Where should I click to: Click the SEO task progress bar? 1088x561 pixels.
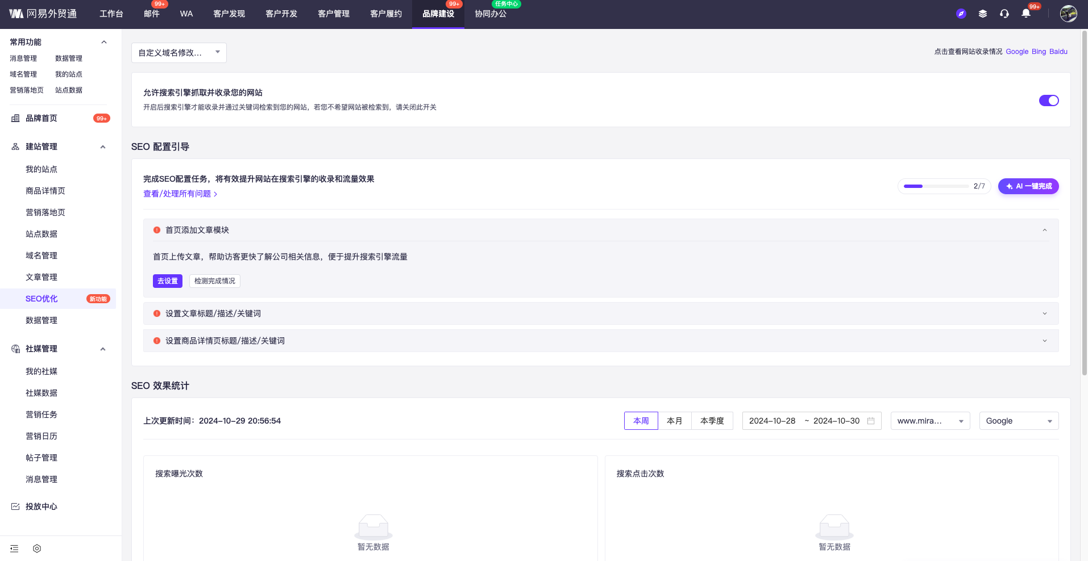pos(936,186)
